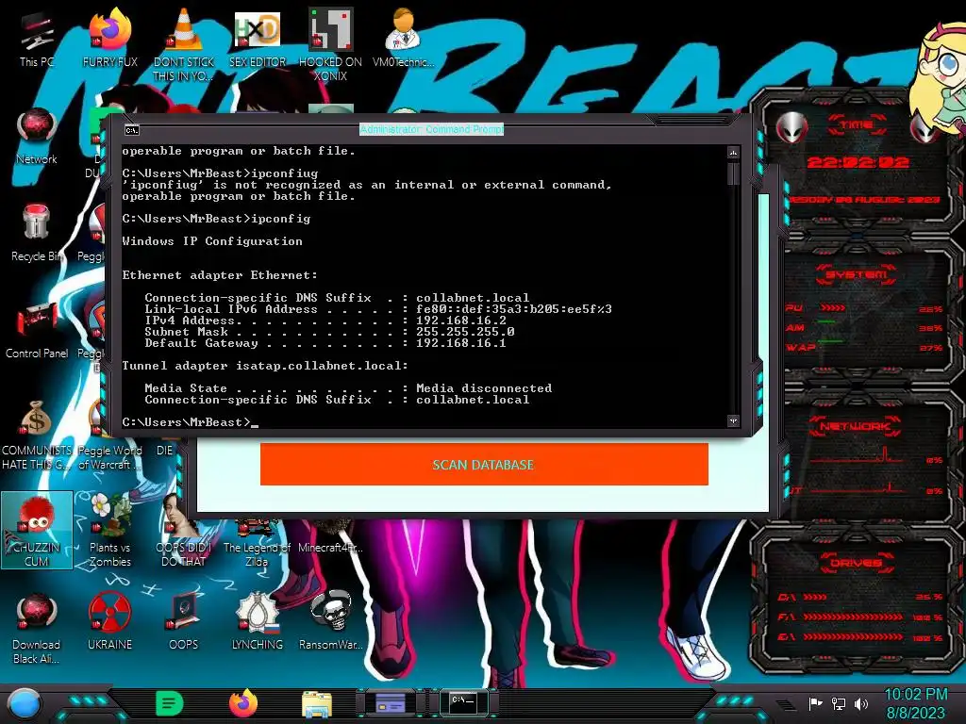Open the OOPS DID I DO THAT shortcut
Viewport: 966px width, 724px height.
coord(183,531)
